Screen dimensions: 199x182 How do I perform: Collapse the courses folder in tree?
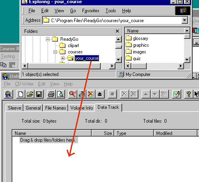[x=55, y=52]
